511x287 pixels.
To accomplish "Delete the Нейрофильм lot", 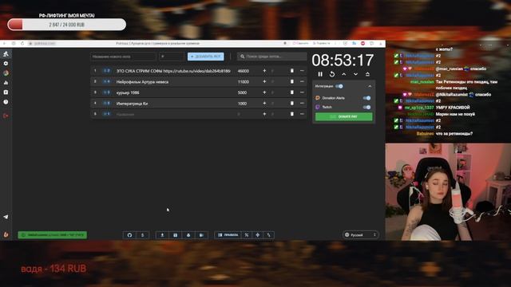I will click(292, 81).
